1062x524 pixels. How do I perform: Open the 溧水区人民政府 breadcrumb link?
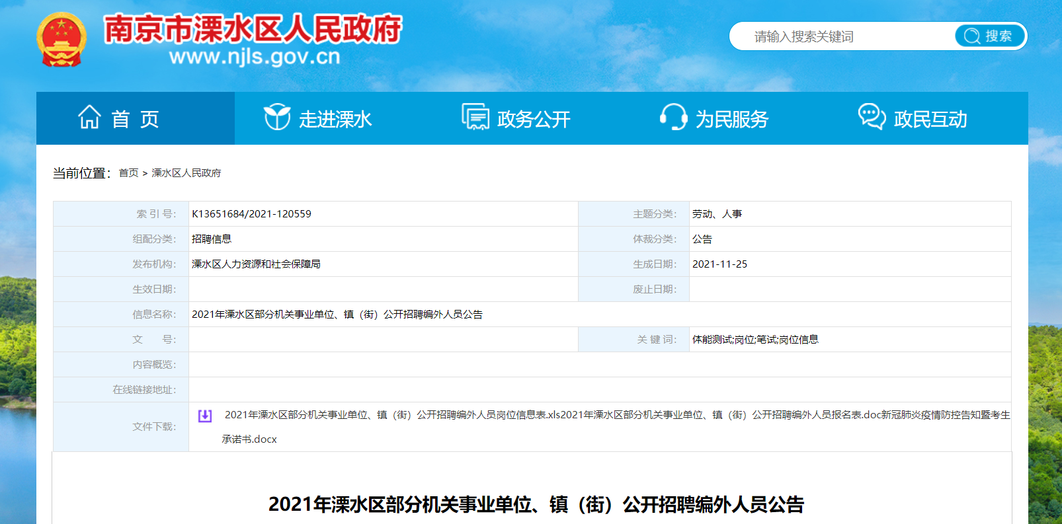point(186,173)
